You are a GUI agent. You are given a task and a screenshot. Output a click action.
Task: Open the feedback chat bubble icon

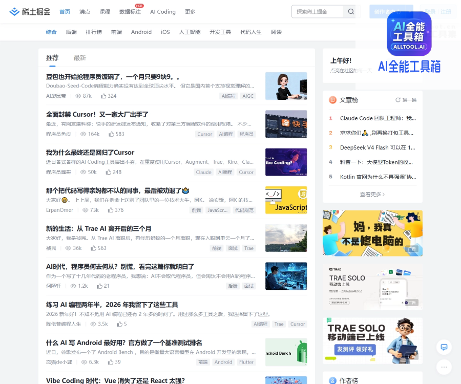pyautogui.click(x=444, y=347)
